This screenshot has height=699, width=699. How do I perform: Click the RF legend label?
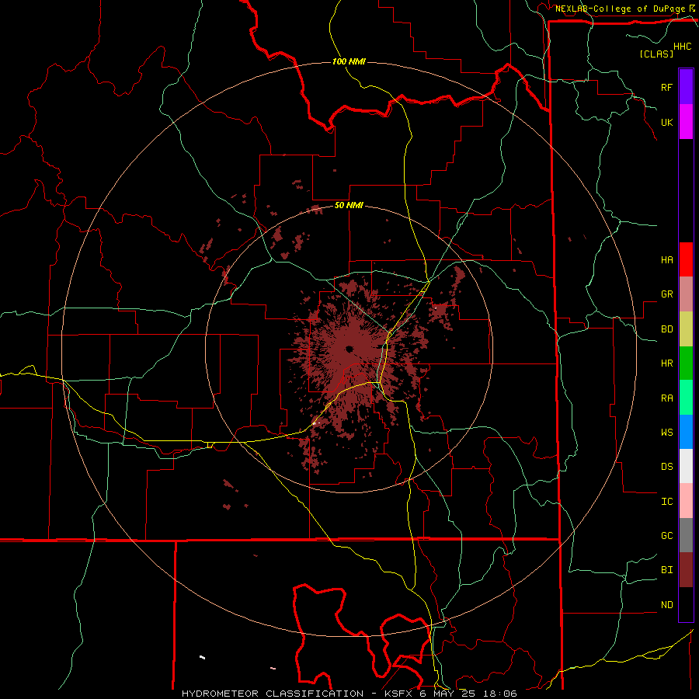(x=666, y=87)
